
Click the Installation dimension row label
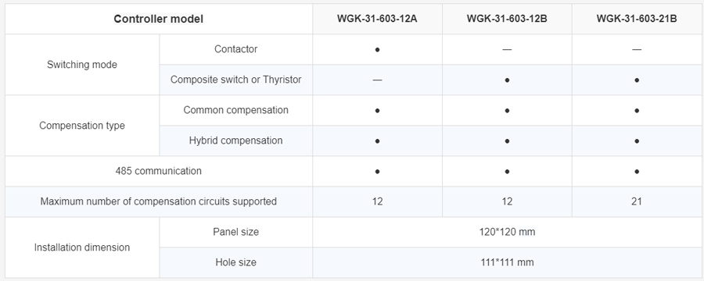(81, 247)
